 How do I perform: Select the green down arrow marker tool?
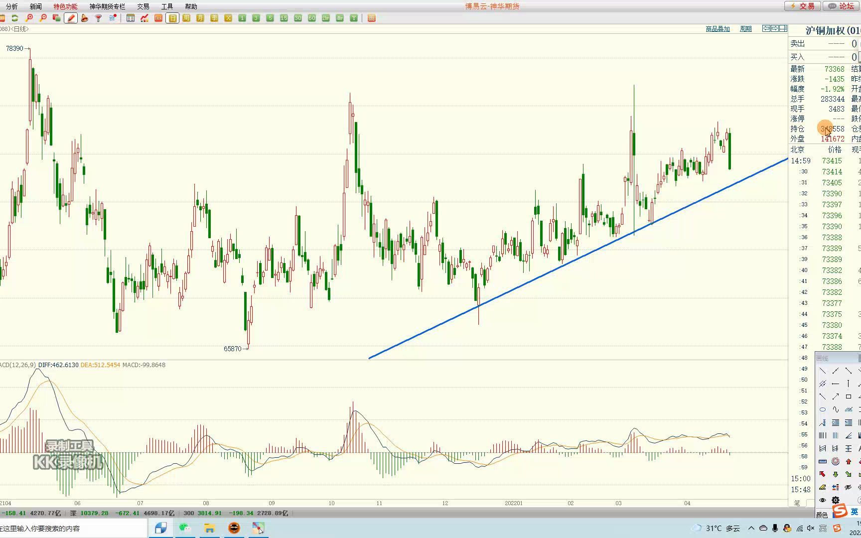pos(836,474)
